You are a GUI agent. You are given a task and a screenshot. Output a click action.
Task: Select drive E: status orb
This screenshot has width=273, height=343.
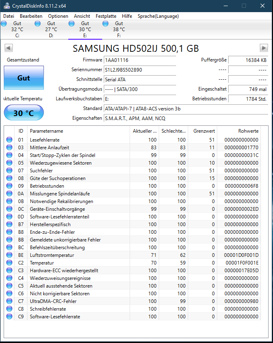[x=71, y=23]
